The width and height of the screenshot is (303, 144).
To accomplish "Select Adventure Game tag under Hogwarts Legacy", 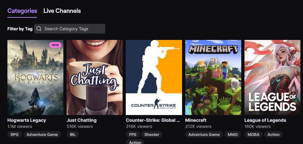I will pos(42,135).
